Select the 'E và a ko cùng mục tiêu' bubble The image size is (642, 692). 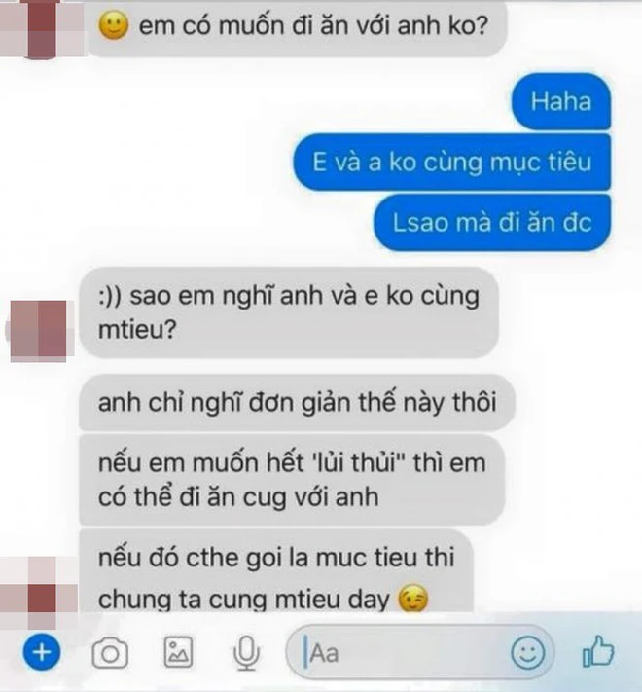[452, 162]
